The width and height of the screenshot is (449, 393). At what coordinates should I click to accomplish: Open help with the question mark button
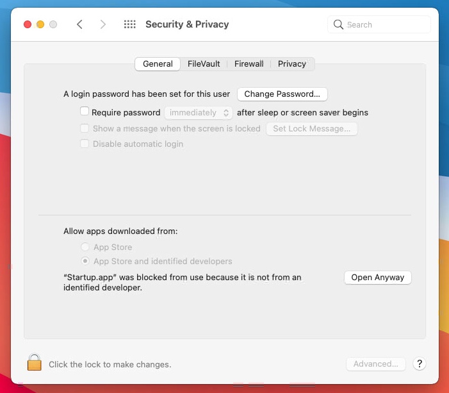pyautogui.click(x=420, y=364)
